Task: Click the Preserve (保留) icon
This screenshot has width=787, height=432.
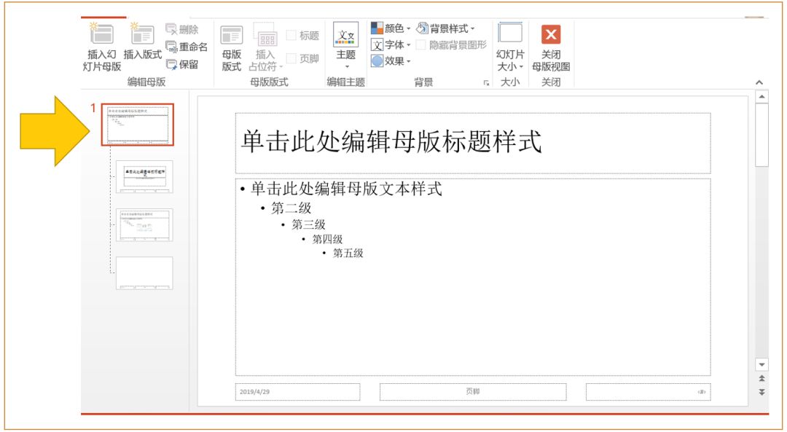Action: point(181,63)
